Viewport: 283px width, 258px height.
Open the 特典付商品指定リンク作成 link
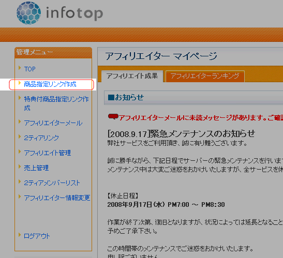tap(56, 103)
